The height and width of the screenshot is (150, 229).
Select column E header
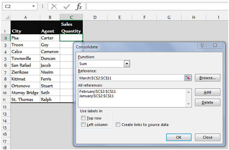(x=120, y=17)
